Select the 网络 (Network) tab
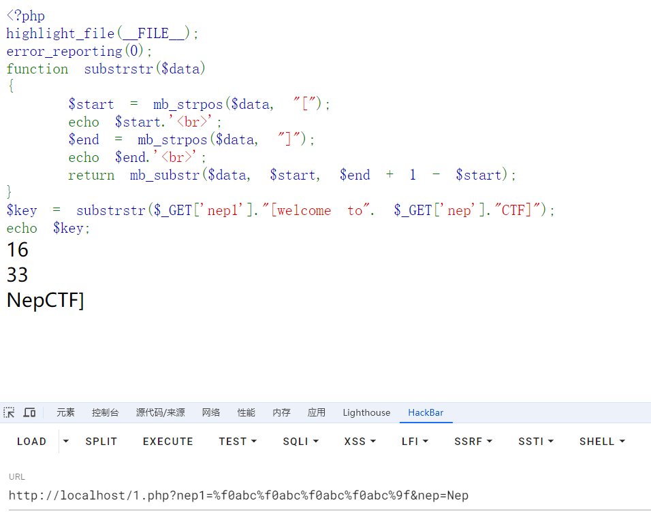The height and width of the screenshot is (526, 651). (211, 412)
